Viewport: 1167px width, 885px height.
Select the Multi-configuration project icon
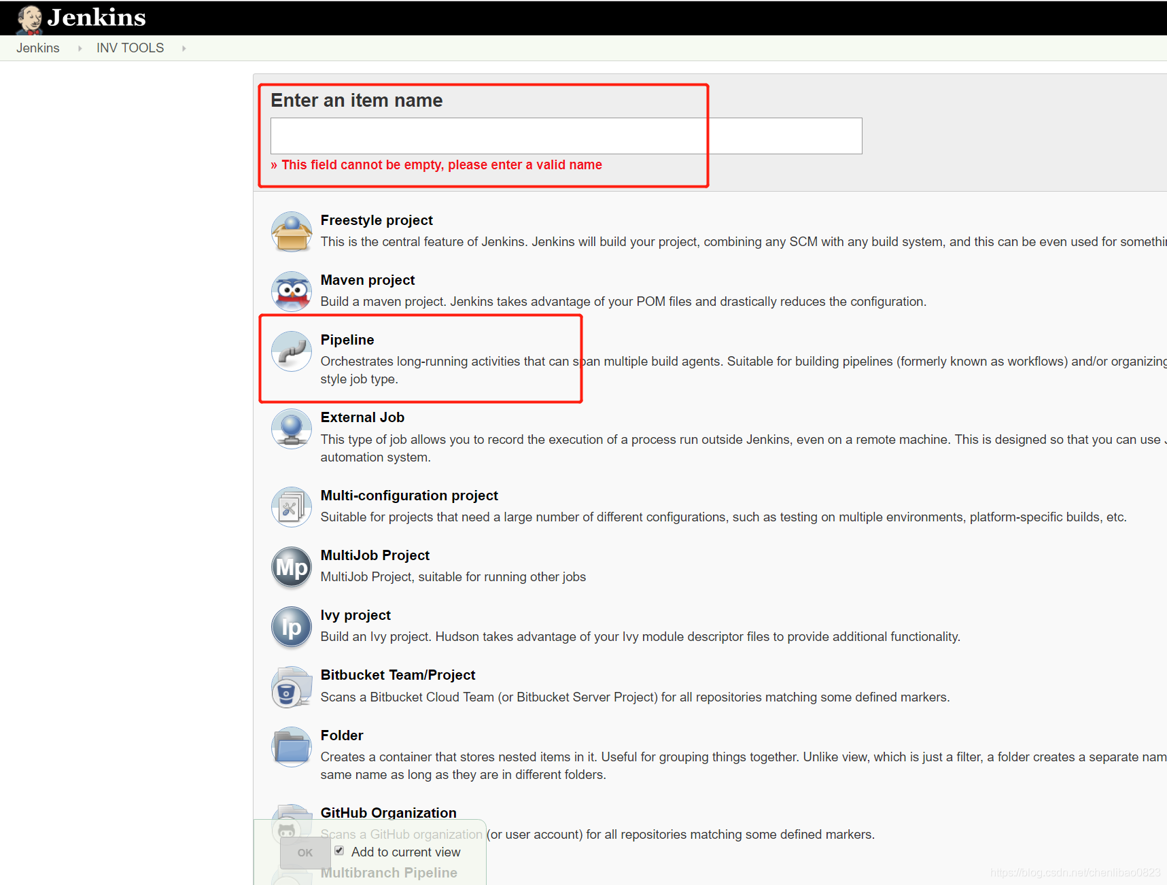pos(292,507)
